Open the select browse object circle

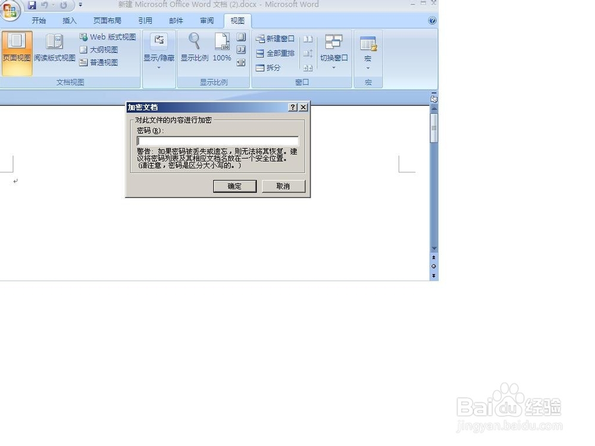point(434,266)
